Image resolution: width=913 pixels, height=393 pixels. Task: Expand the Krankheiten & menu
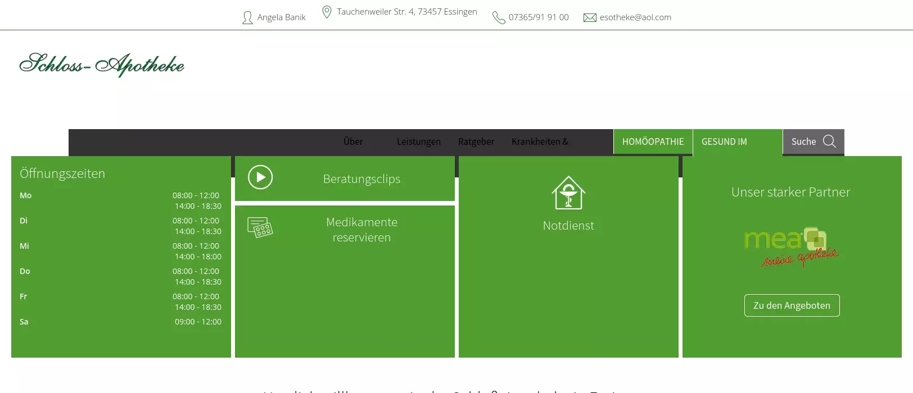click(540, 141)
